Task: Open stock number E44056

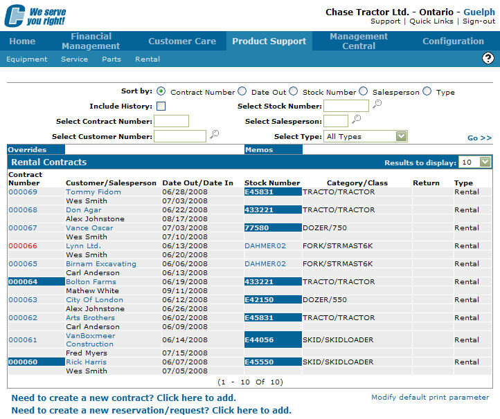Action: tap(259, 339)
